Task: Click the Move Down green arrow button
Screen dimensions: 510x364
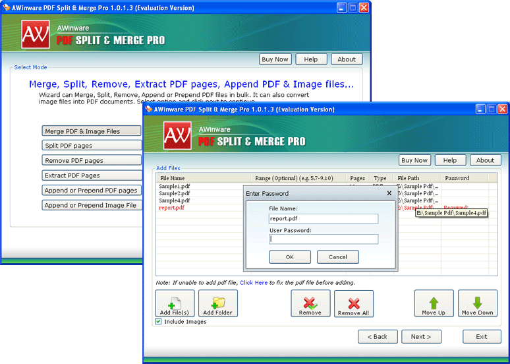Action: pos(477,303)
